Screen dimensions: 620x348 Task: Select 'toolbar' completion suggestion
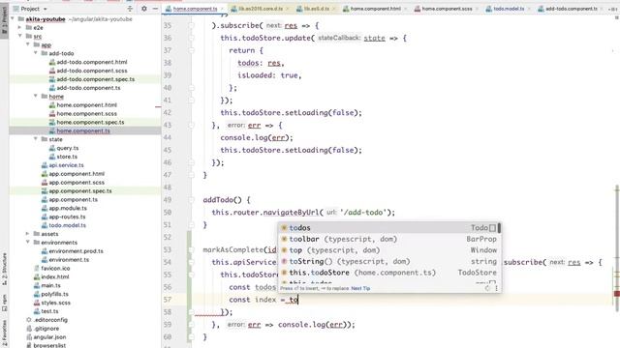point(387,239)
